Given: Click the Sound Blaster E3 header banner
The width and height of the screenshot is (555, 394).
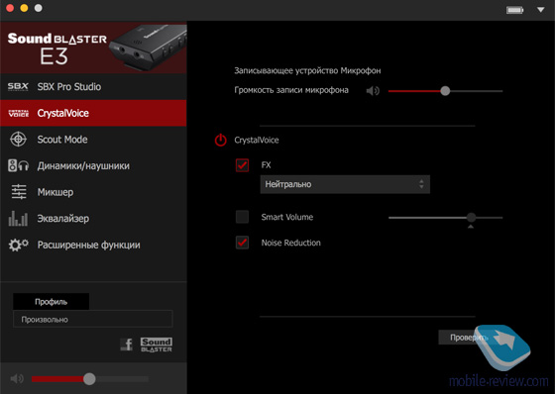Looking at the screenshot, I should point(93,48).
